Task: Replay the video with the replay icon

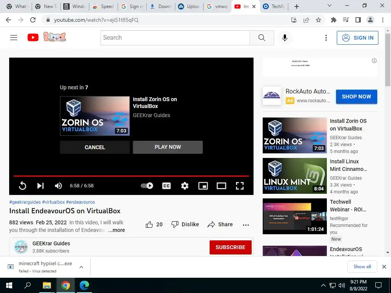Action: [23, 186]
